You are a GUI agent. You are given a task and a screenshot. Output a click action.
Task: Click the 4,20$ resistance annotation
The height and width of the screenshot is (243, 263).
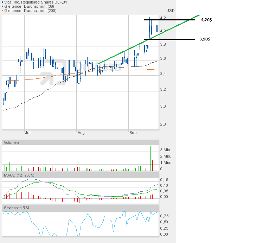click(x=206, y=20)
